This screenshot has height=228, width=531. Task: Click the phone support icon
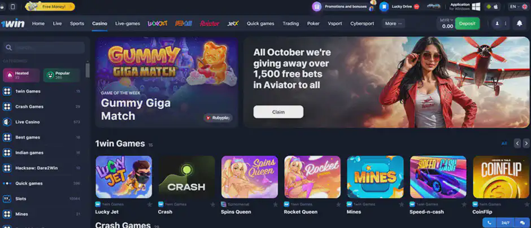click(x=489, y=223)
